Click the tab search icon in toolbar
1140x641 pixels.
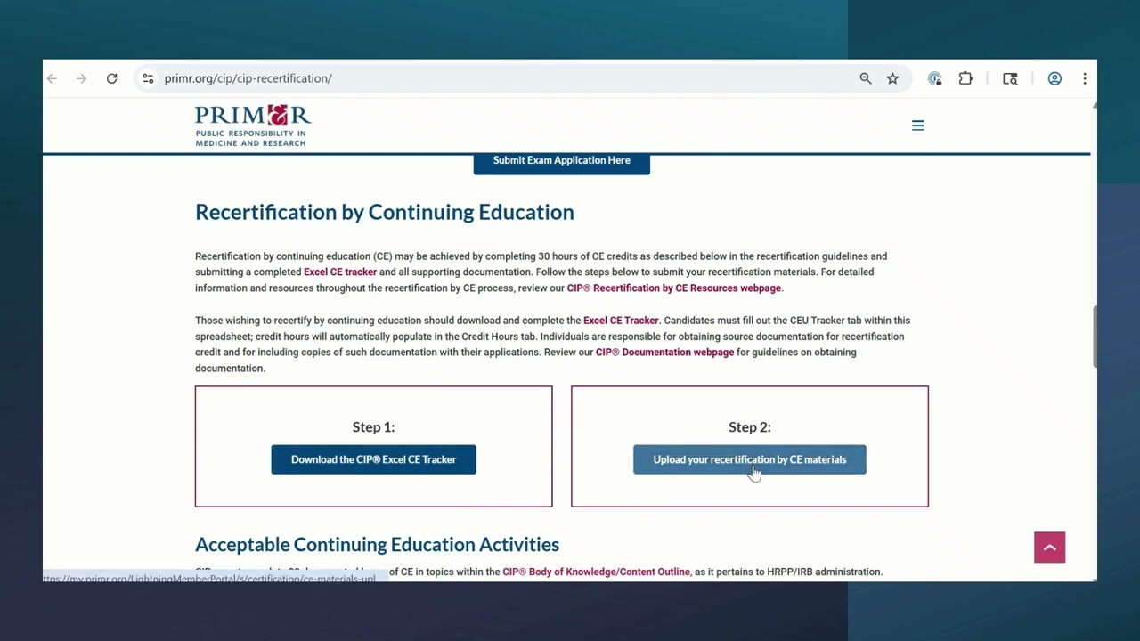click(1010, 78)
